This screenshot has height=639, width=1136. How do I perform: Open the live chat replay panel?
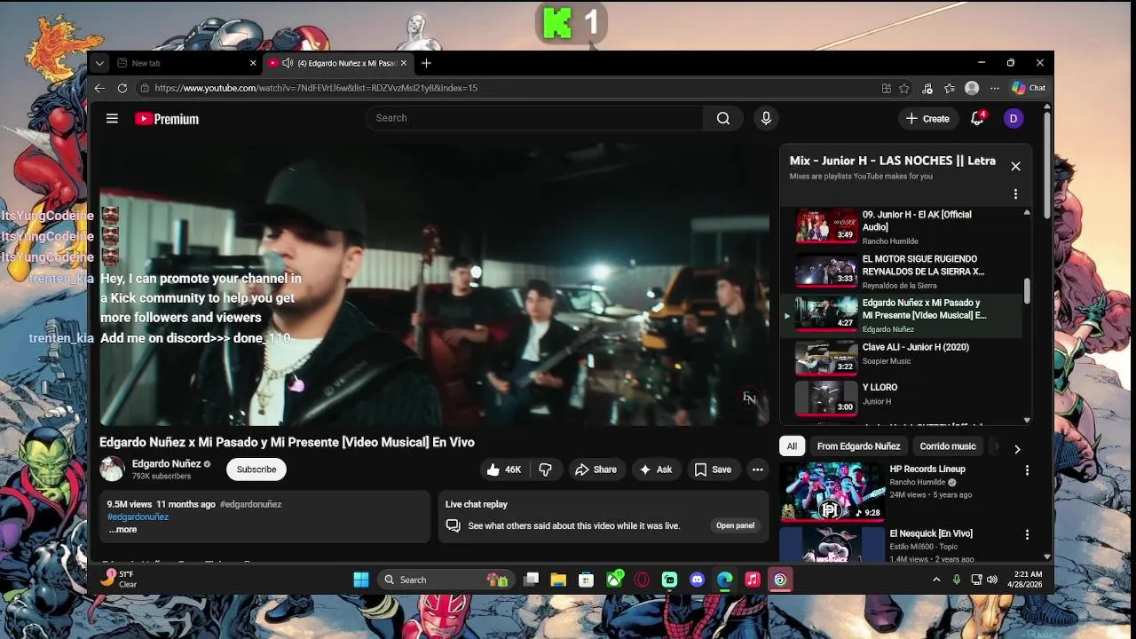[736, 525]
